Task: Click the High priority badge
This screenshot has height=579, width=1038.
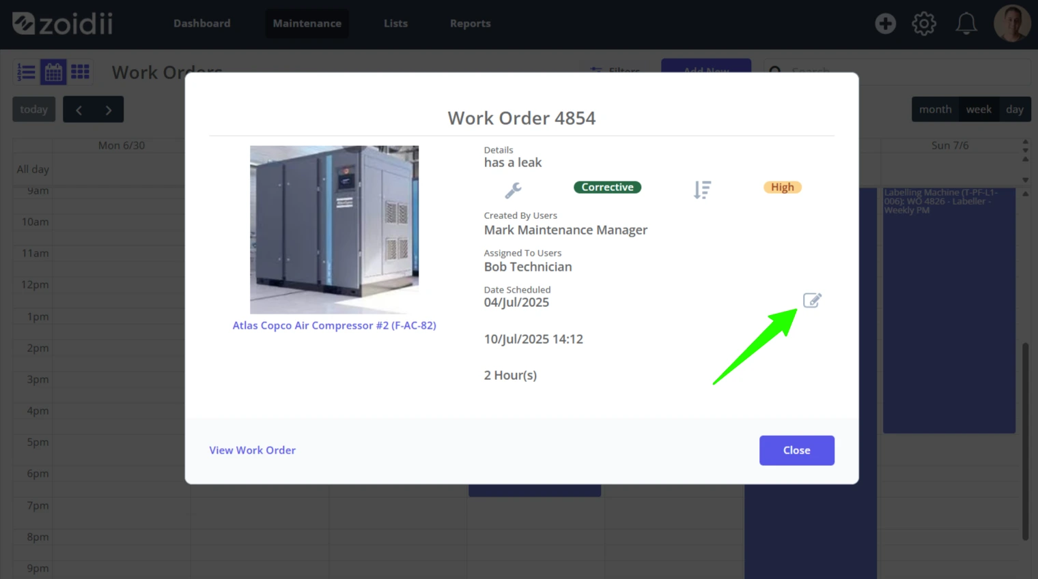Action: (782, 187)
